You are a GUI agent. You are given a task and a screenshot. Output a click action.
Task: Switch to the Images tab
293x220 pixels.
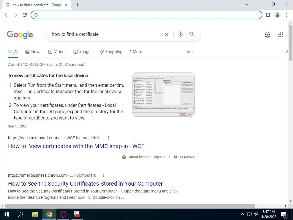pos(83,52)
